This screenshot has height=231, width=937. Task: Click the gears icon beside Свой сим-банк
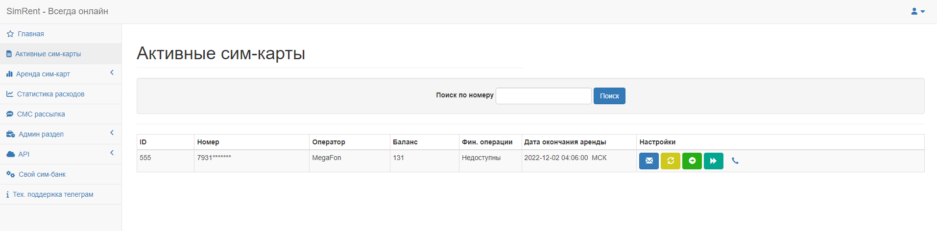click(11, 174)
